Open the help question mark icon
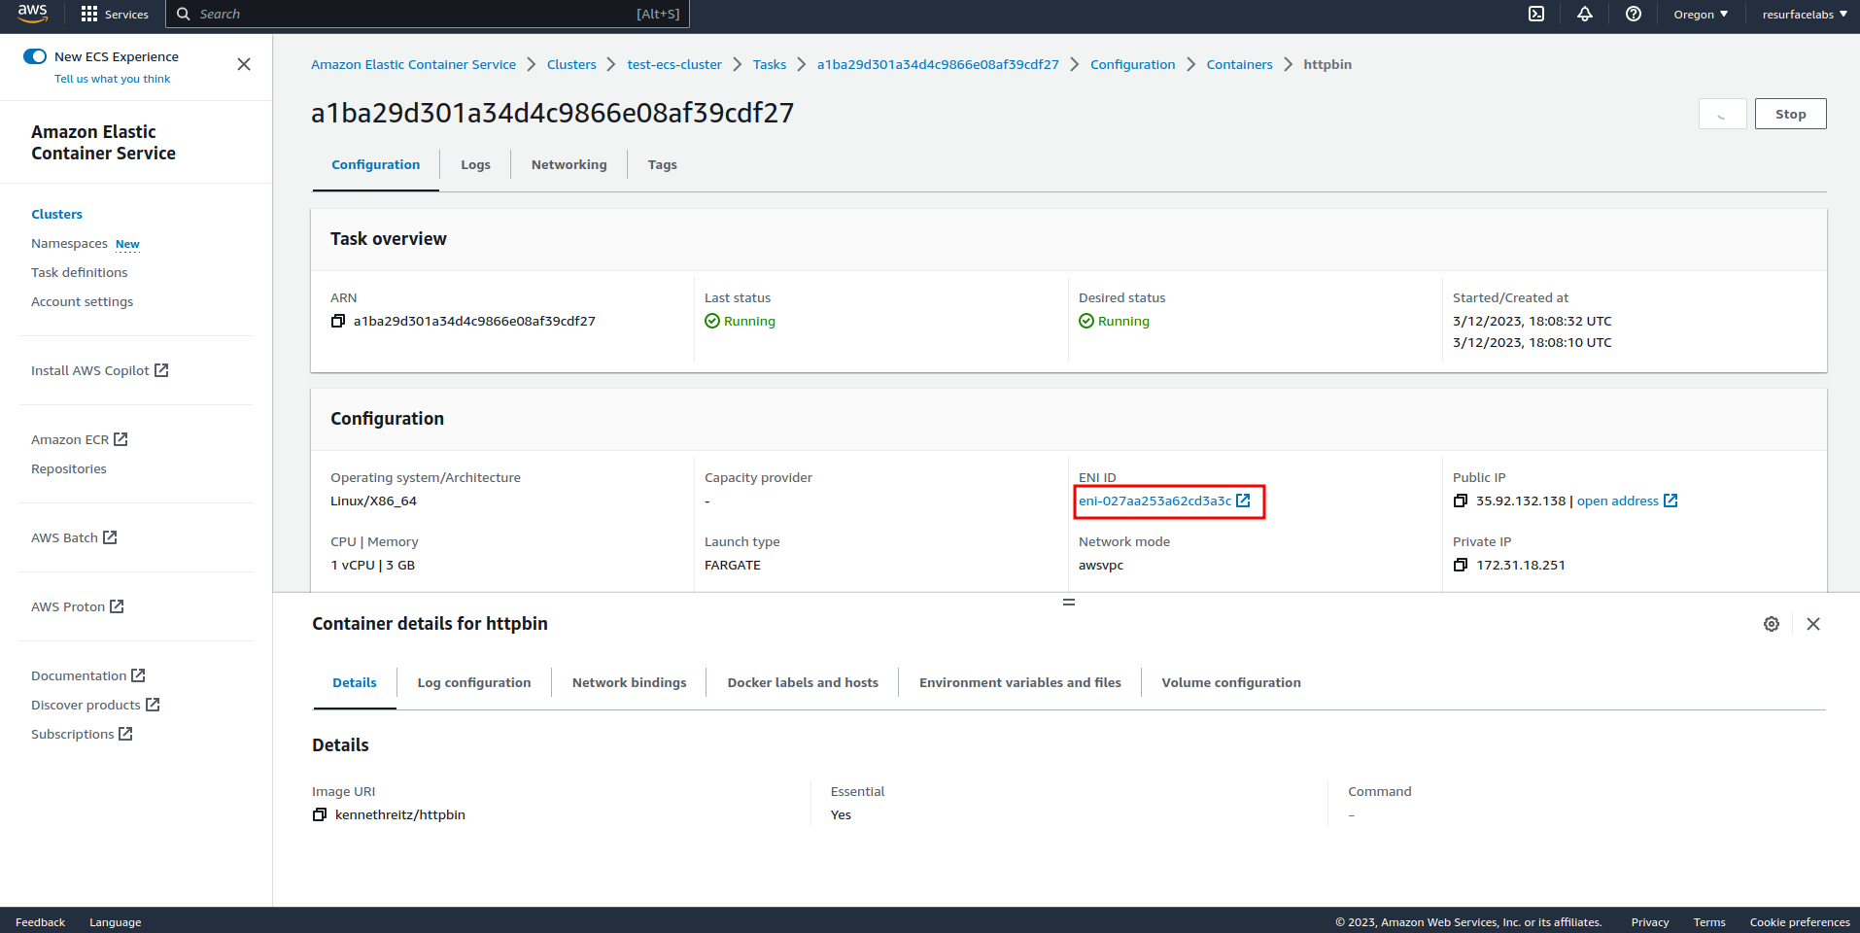The width and height of the screenshot is (1860, 933). pyautogui.click(x=1634, y=14)
